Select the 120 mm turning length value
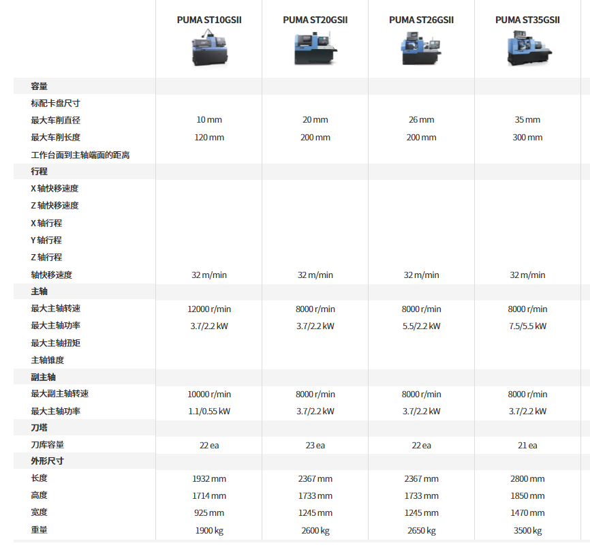Viewport: 590px width, 554px height. point(209,138)
